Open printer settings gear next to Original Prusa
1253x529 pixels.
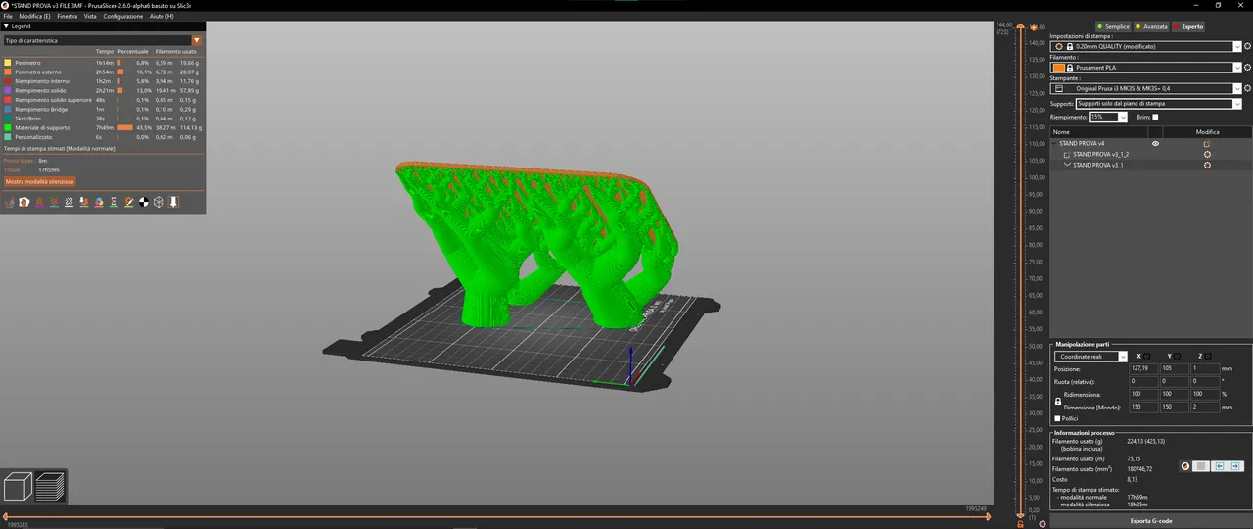[x=1247, y=88]
